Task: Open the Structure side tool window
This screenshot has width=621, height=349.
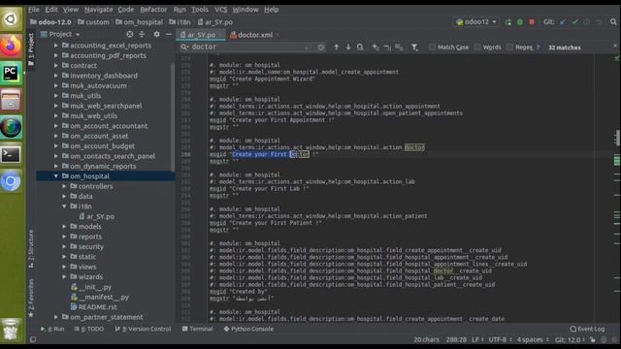Action: pyautogui.click(x=31, y=248)
